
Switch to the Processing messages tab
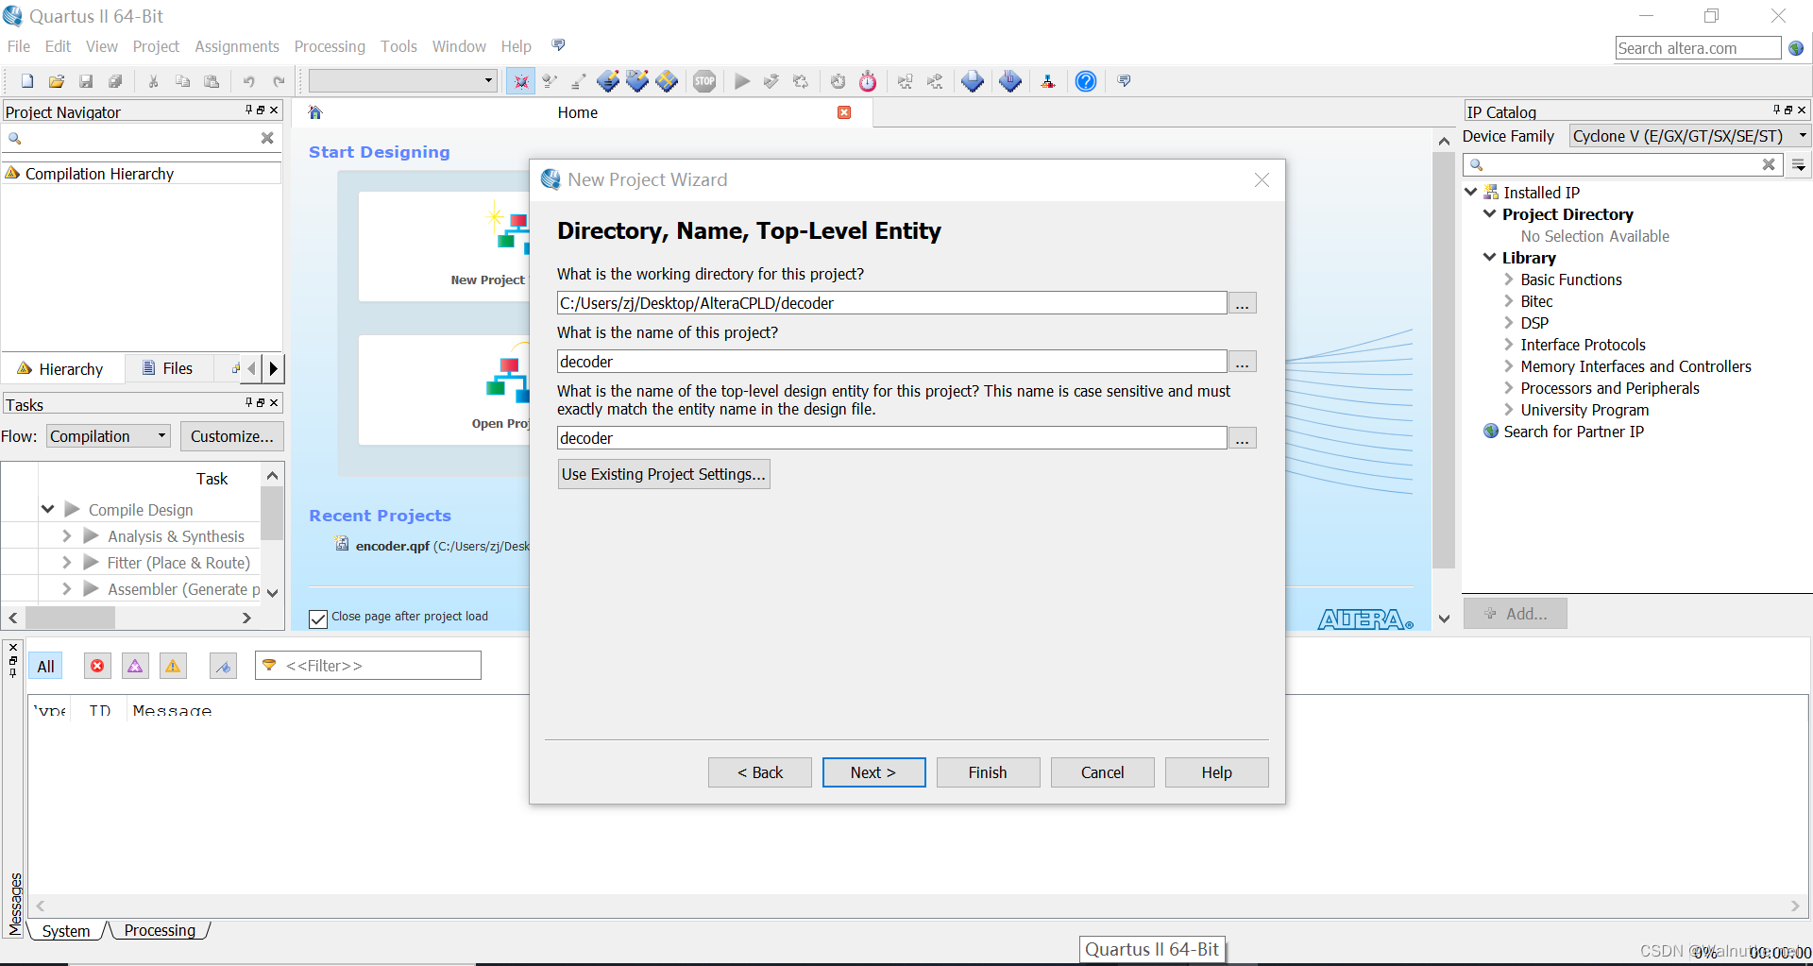tap(160, 930)
